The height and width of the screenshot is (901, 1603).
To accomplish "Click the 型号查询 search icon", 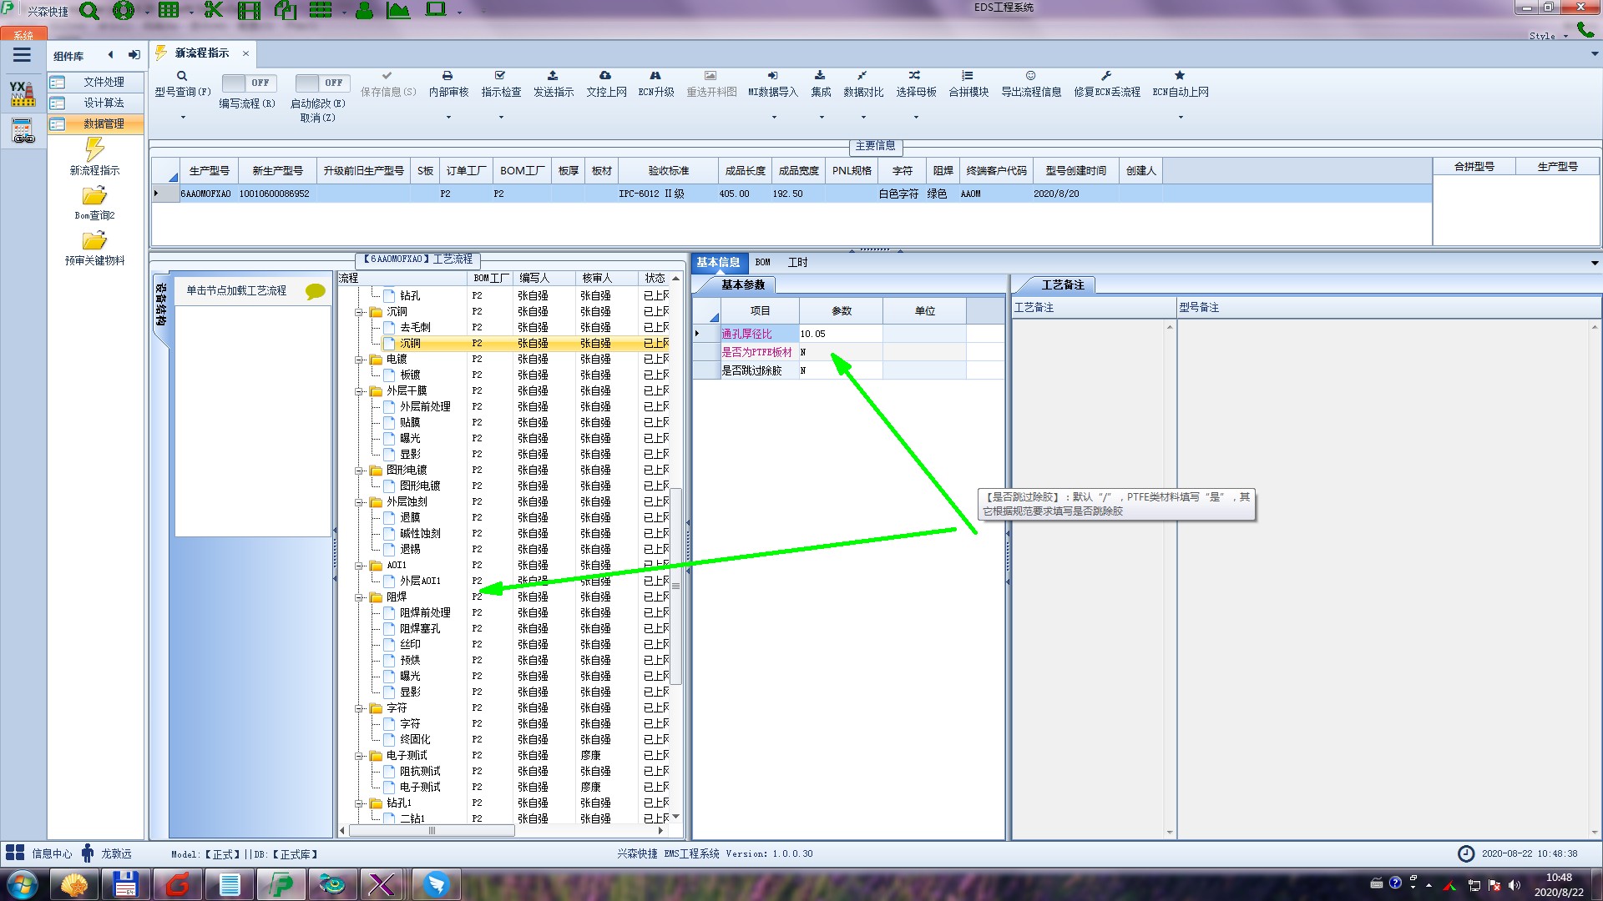I will click(x=182, y=76).
